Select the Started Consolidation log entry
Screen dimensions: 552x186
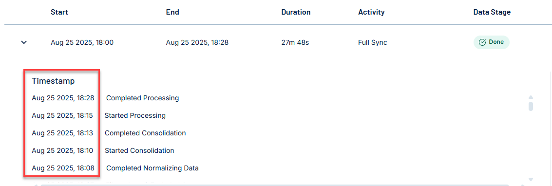click(x=139, y=151)
